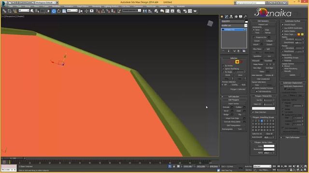Open Select by Name dialog icon
309x173 pixels.
(37, 11)
